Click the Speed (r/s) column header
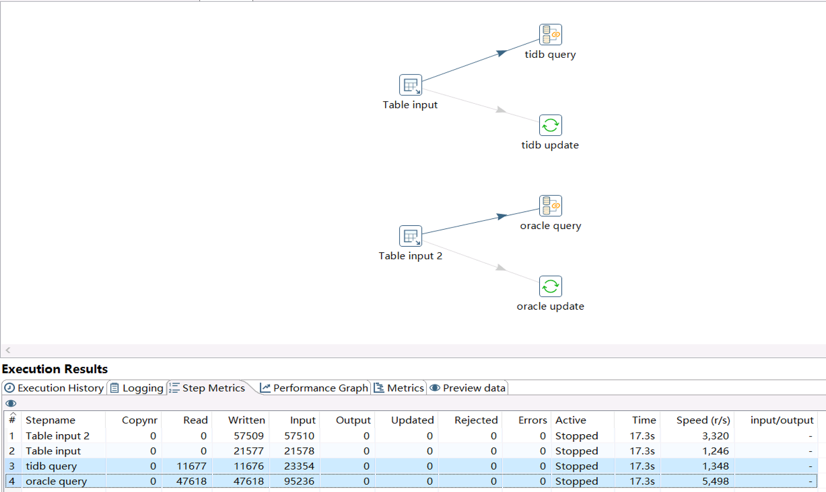 (x=703, y=420)
